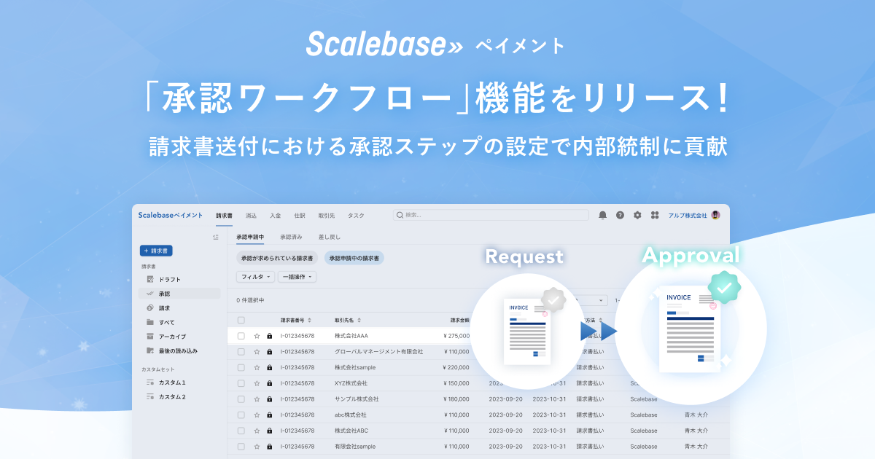875x459 pixels.
Task: Click the lock icon on XYZ株式会社 row
Action: coord(270,383)
